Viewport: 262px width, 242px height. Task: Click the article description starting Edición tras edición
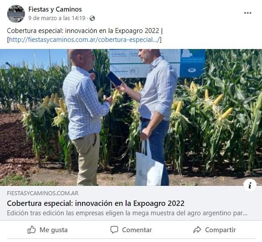tap(127, 213)
